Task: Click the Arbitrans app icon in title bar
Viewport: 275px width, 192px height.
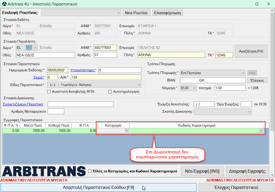Action: pyautogui.click(x=4, y=4)
